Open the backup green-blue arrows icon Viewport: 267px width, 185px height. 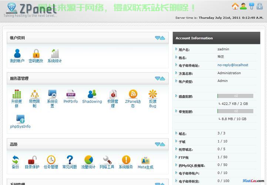click(x=15, y=159)
